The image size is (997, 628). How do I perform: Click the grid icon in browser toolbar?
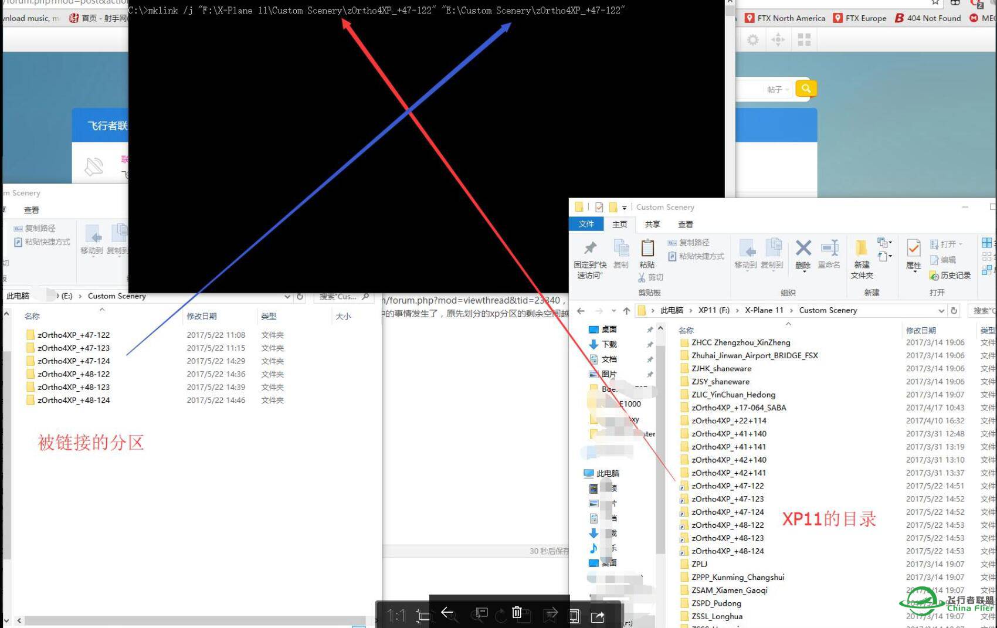point(804,40)
